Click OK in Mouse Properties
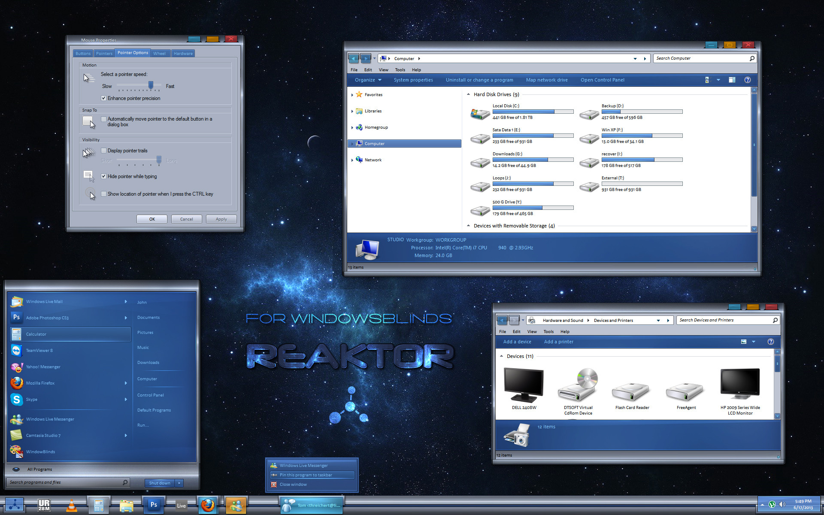Screen dimensions: 824x515 pyautogui.click(x=152, y=219)
